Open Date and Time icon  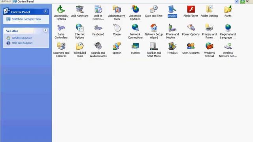coord(154,9)
